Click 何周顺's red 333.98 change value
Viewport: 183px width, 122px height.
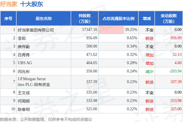[176, 101]
